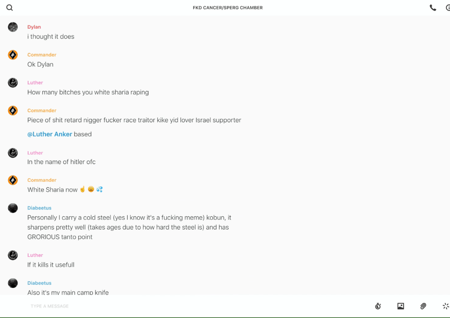Image resolution: width=450 pixels, height=318 pixels.
Task: Open the @Luther Anker mention
Action: (x=50, y=134)
